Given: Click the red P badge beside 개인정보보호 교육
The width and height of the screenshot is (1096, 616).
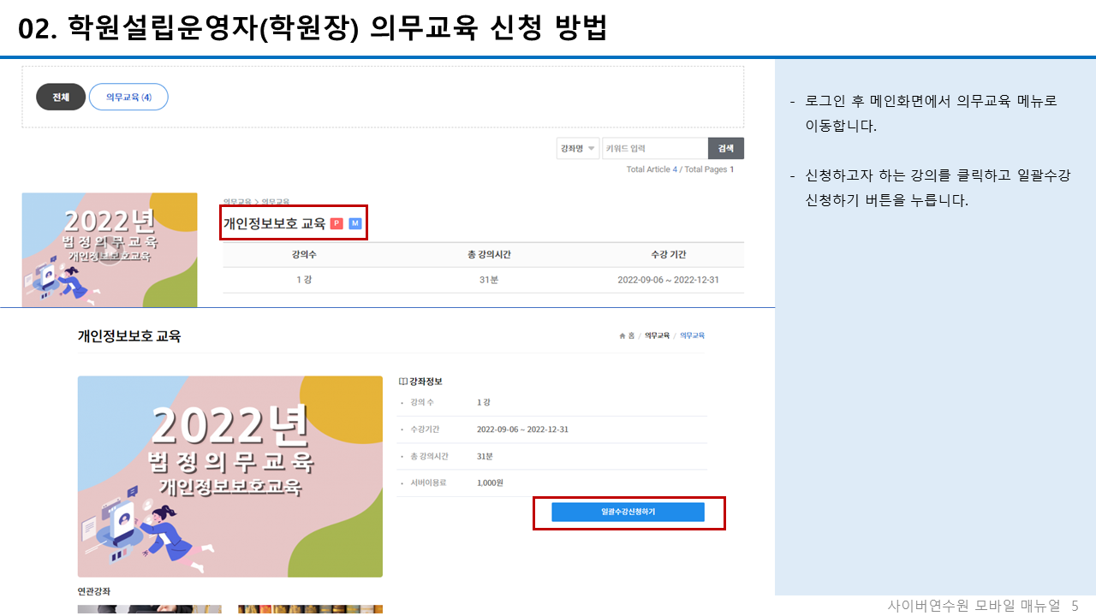Looking at the screenshot, I should click(x=337, y=223).
